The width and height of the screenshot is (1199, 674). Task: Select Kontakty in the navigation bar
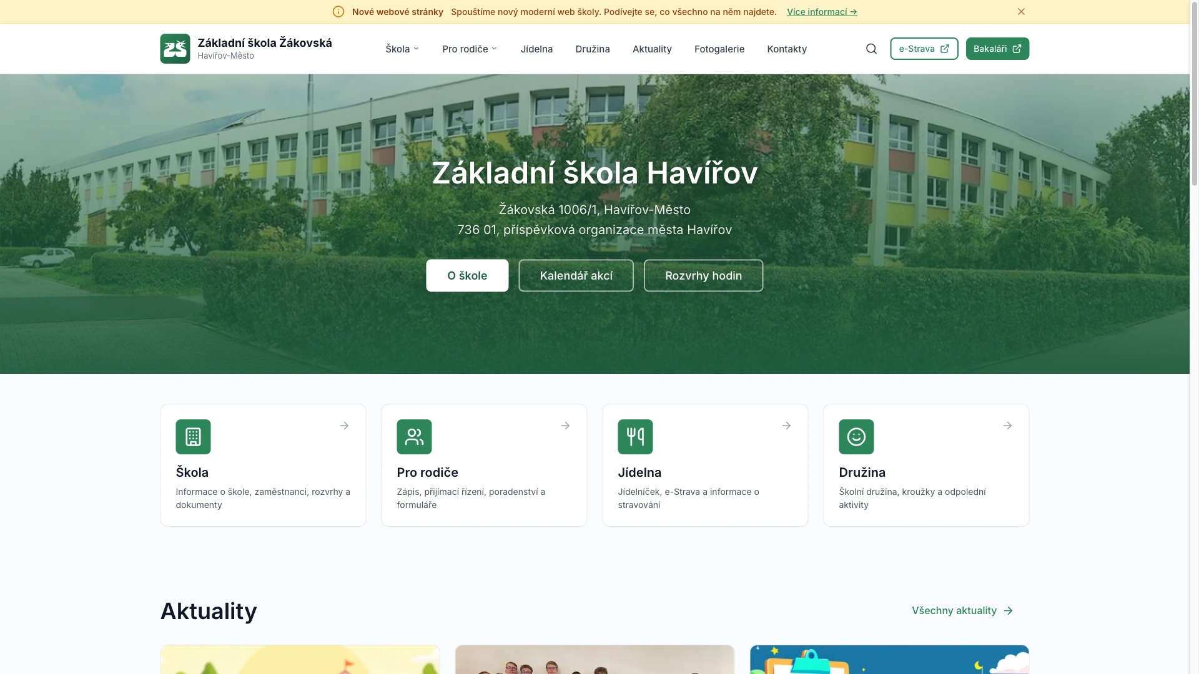[786, 49]
